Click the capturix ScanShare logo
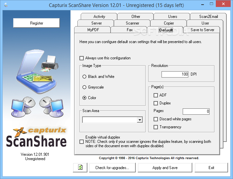Image resolution: width=233 pixels, height=179 pixels. coord(36,137)
